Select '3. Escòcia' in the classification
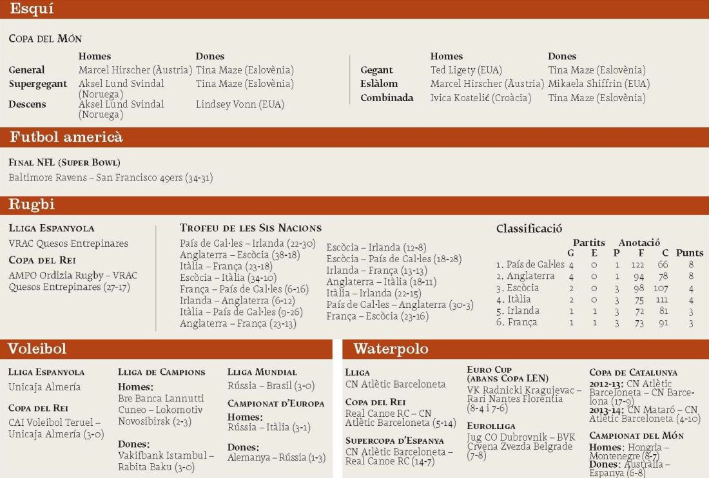Screen dimensions: 709x478 518,288
